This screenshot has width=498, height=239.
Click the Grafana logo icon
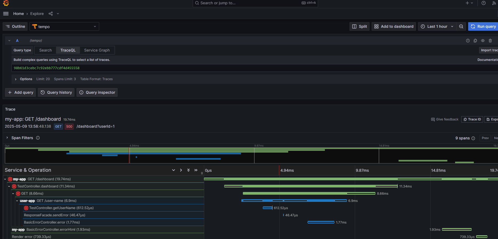(x=6, y=3)
